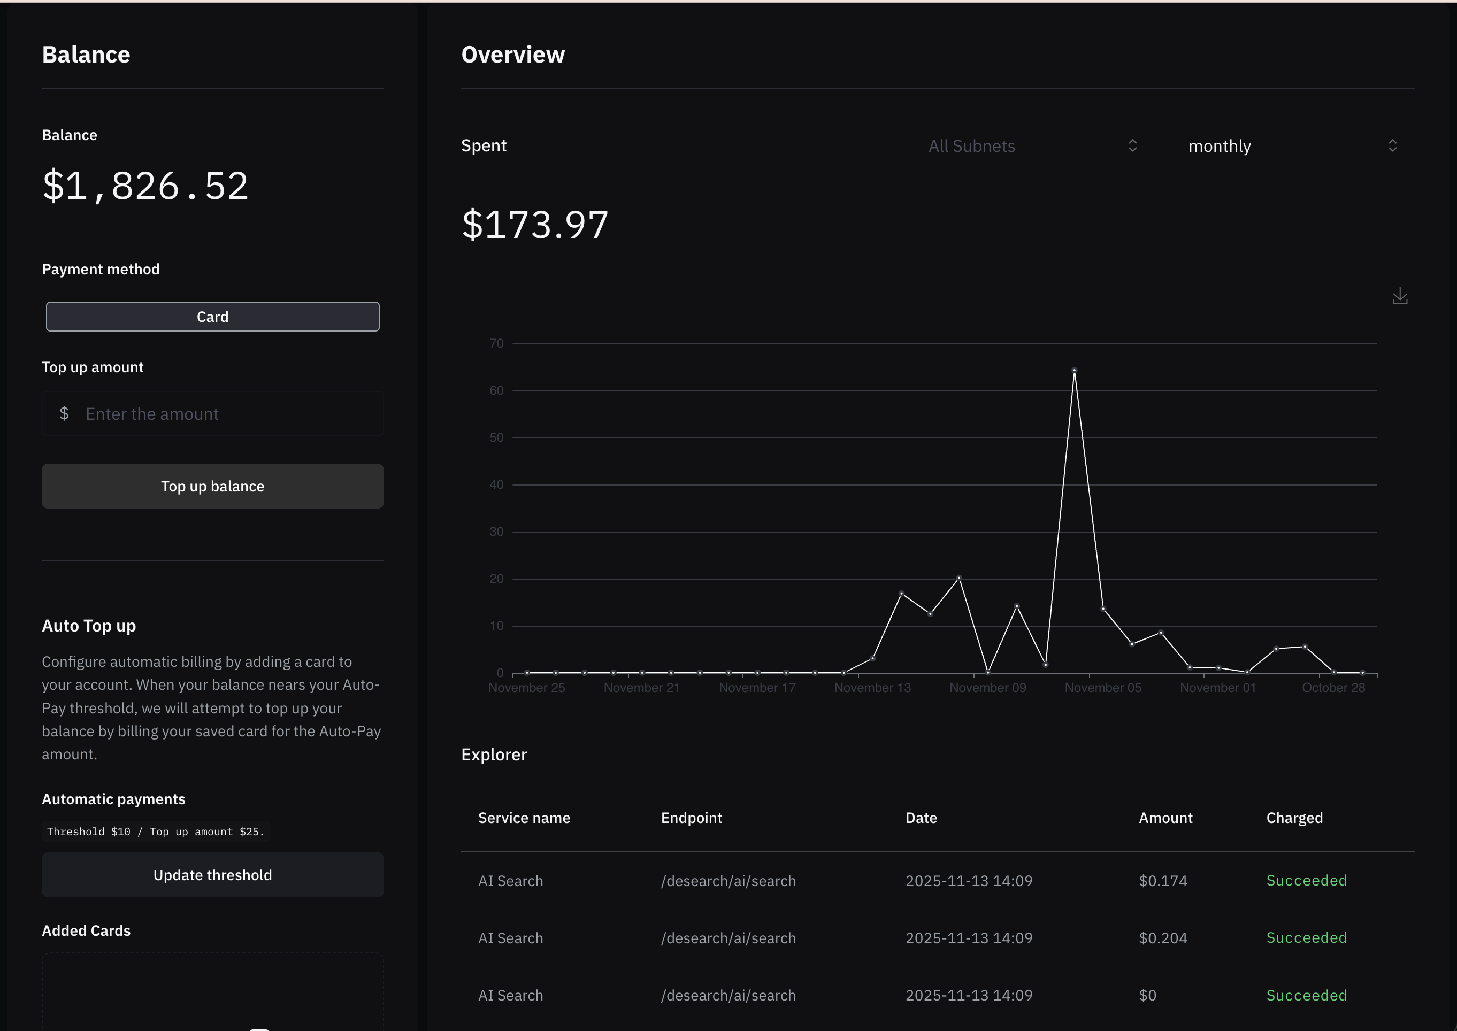This screenshot has height=1031, width=1457.
Task: Click the Date column header
Action: [x=921, y=818]
